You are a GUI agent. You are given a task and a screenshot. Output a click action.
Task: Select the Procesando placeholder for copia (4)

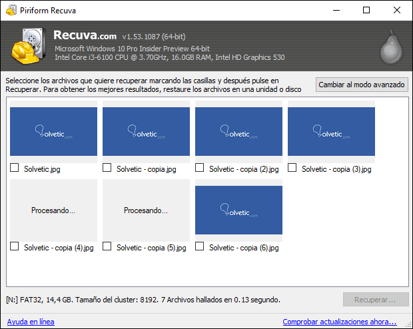click(53, 210)
